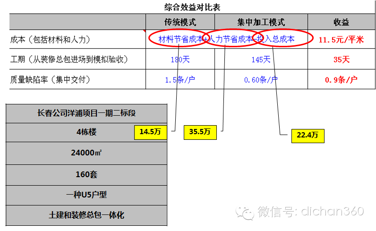Select the 24000㎡ row
The width and height of the screenshot is (376, 231).
pyautogui.click(x=86, y=153)
